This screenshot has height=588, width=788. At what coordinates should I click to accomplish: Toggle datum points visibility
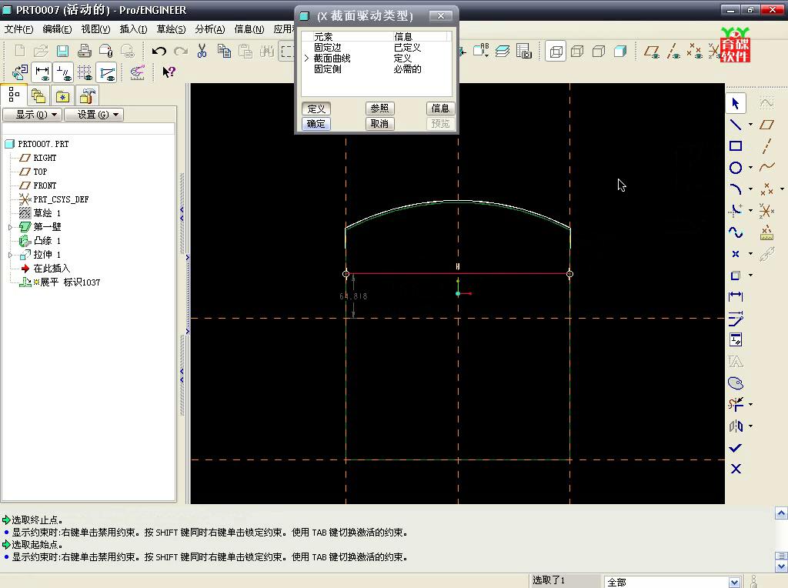click(x=695, y=52)
